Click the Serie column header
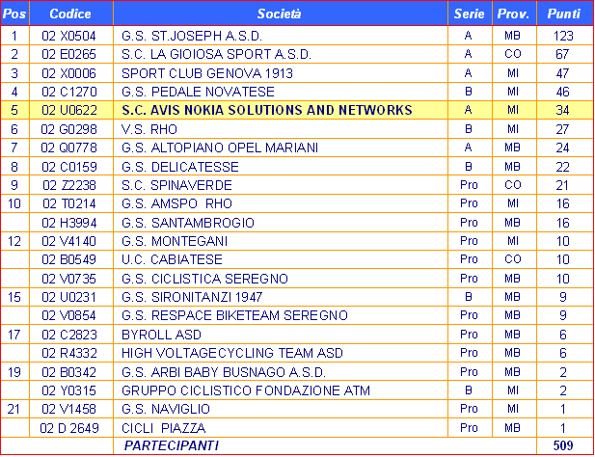The width and height of the screenshot is (595, 457). tap(470, 13)
